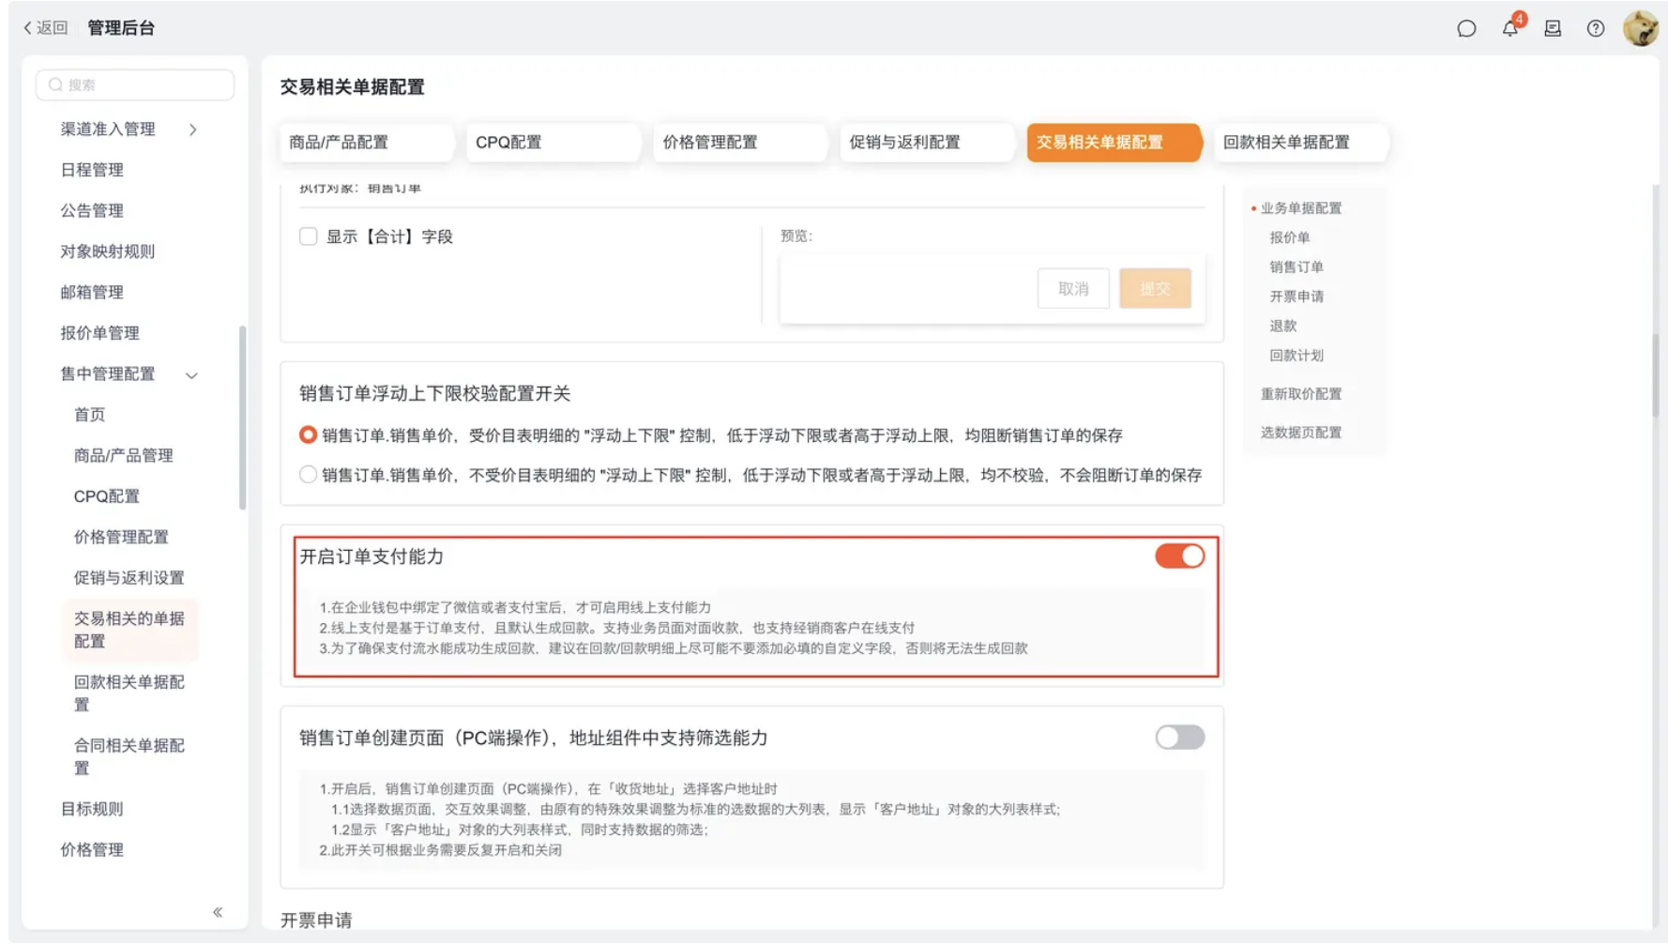Image resolution: width=1668 pixels, height=944 pixels.
Task: Click the back arrow 返回
Action: (46, 28)
